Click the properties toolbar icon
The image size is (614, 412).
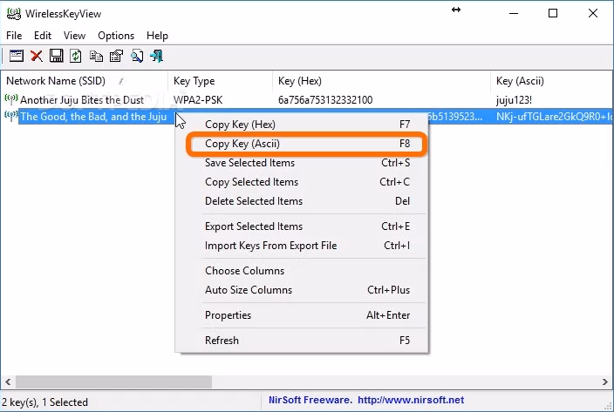point(116,56)
